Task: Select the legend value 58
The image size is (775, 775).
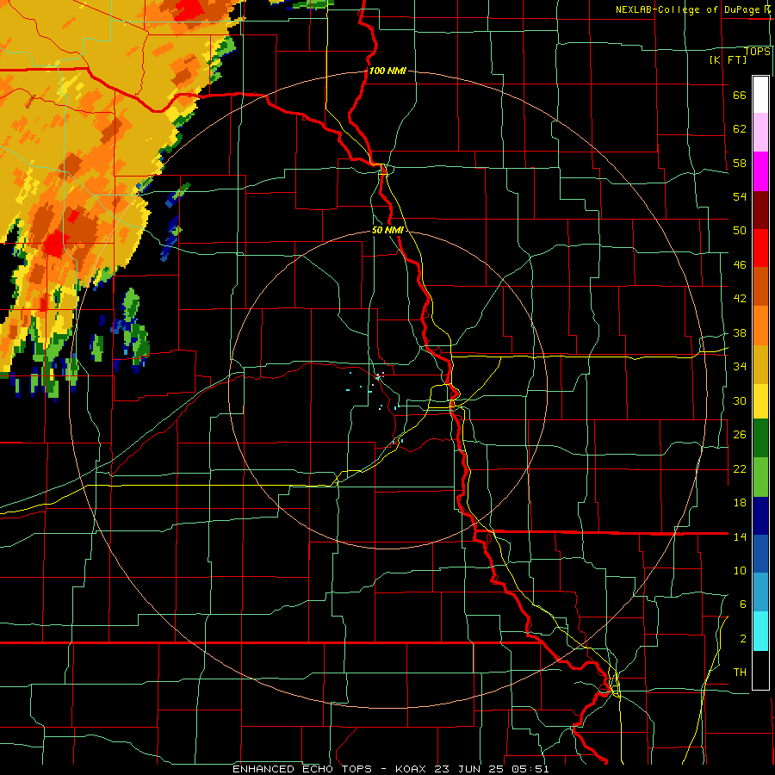Action: coord(740,163)
